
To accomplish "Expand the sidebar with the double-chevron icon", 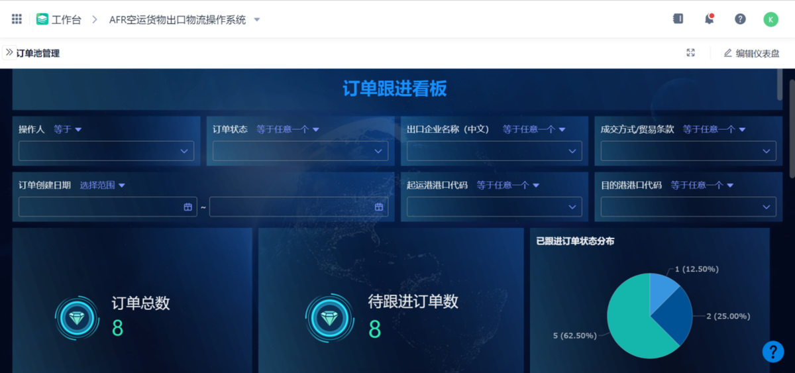I will [x=9, y=52].
